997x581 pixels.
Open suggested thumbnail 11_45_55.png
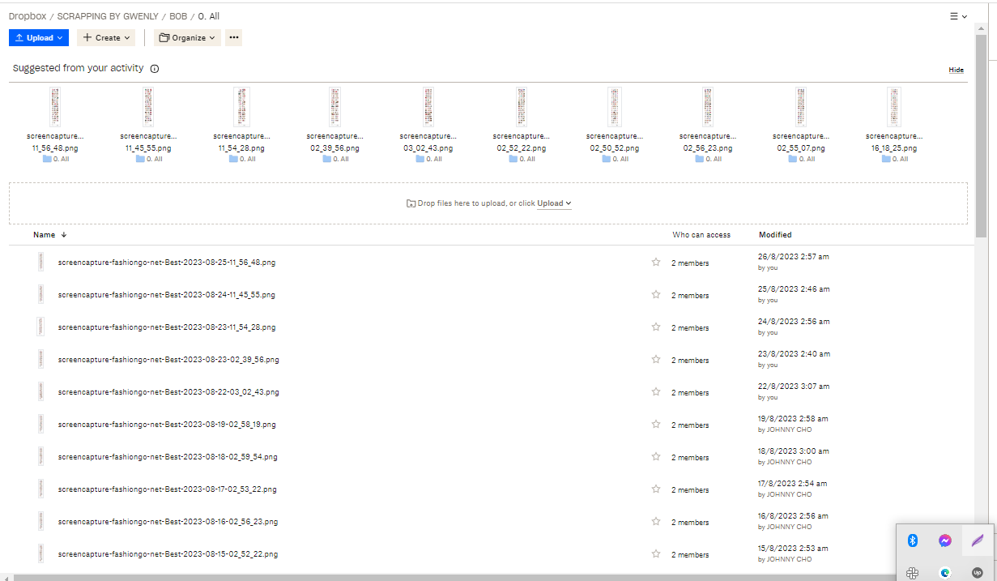click(x=148, y=106)
